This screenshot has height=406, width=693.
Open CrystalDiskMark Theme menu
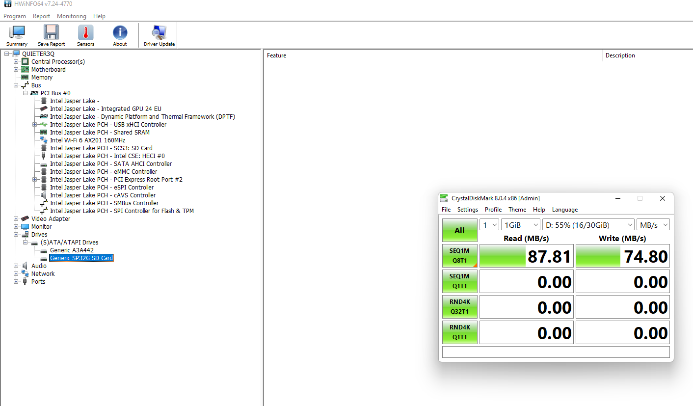tap(517, 210)
